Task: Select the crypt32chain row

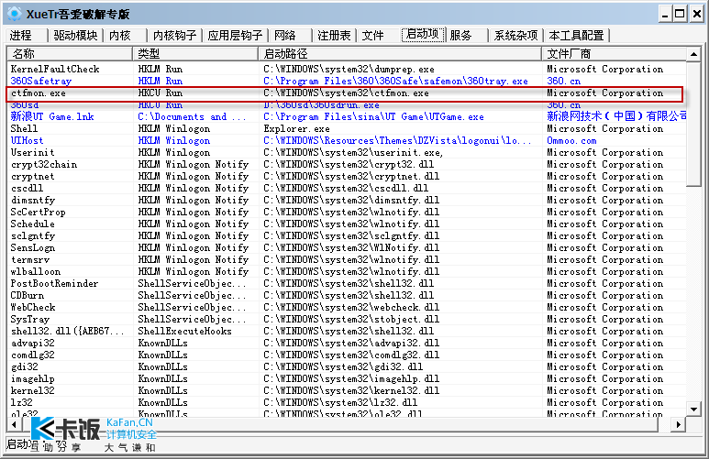Action: [x=347, y=164]
